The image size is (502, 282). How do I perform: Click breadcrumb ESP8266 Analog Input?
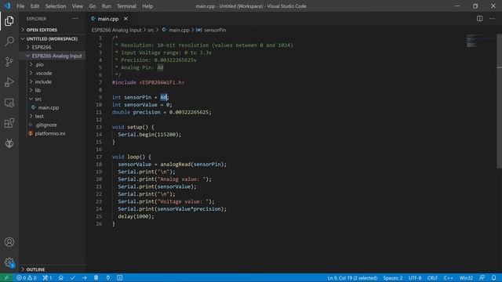coord(117,30)
